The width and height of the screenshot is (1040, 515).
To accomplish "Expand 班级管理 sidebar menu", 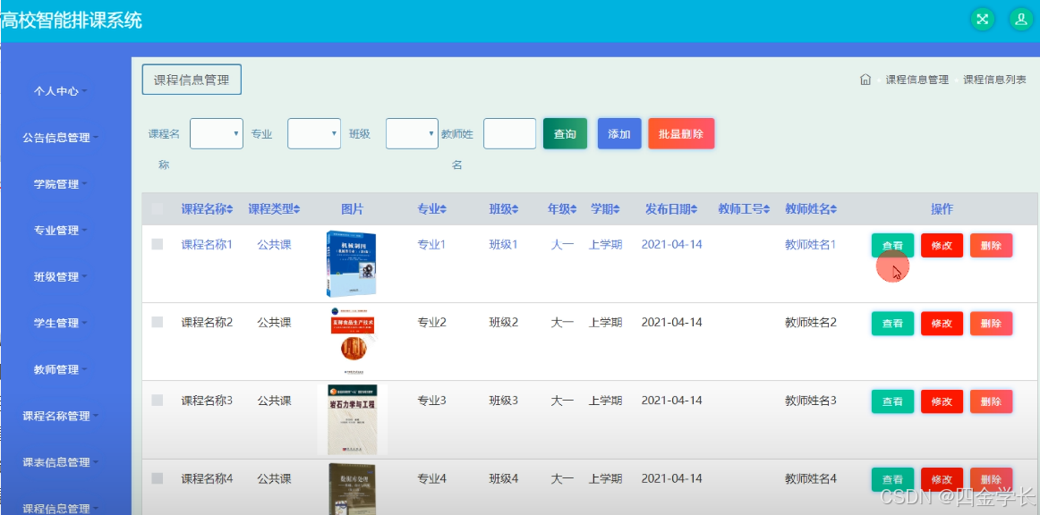I will (x=60, y=277).
